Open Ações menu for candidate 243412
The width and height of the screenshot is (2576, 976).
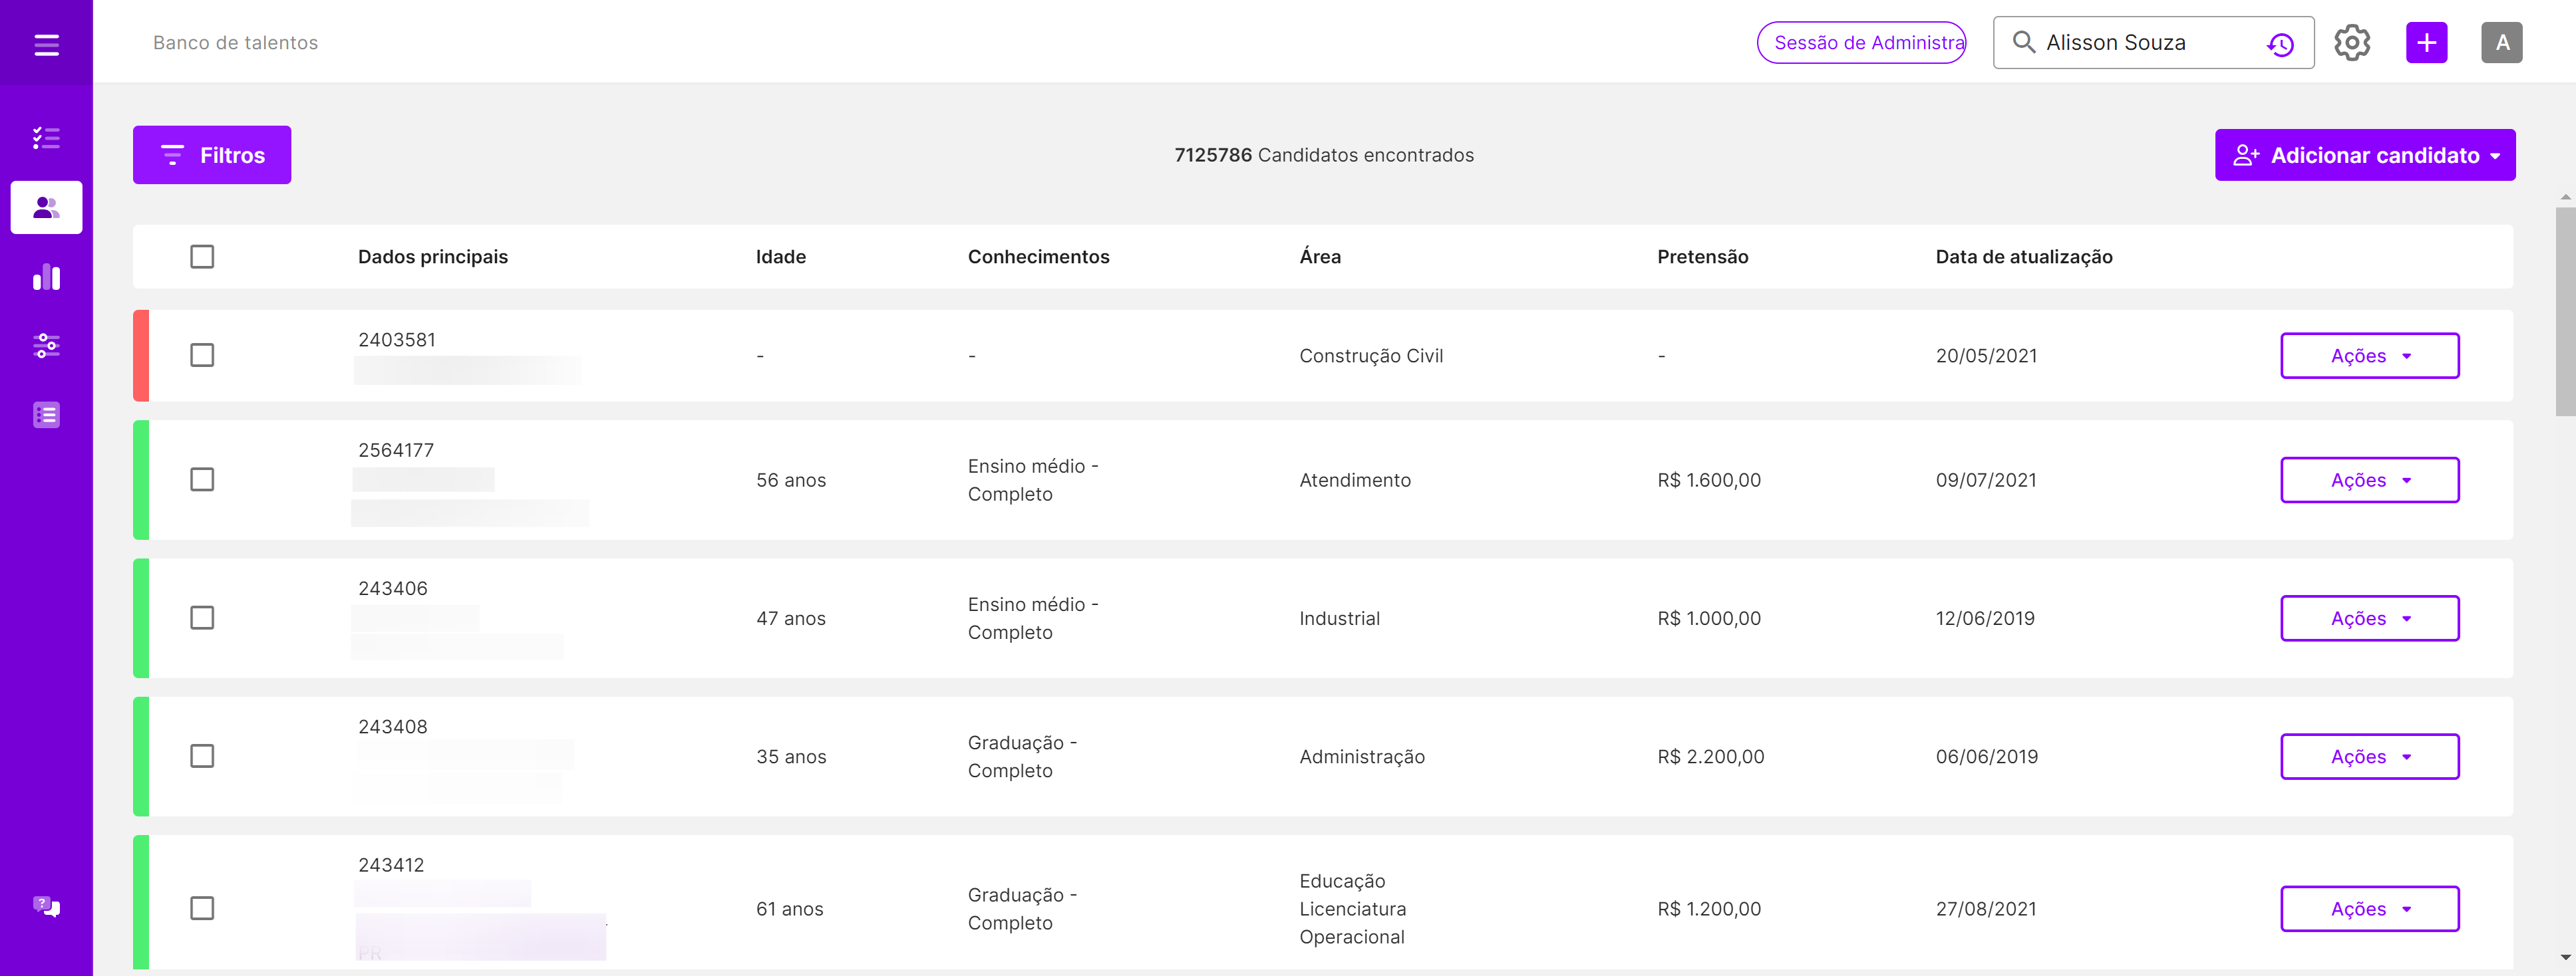2369,908
